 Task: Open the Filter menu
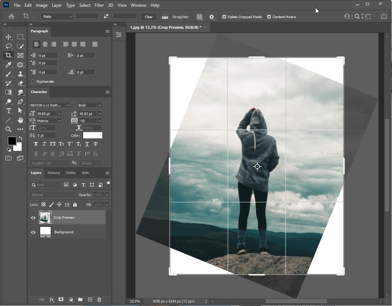tap(99, 5)
